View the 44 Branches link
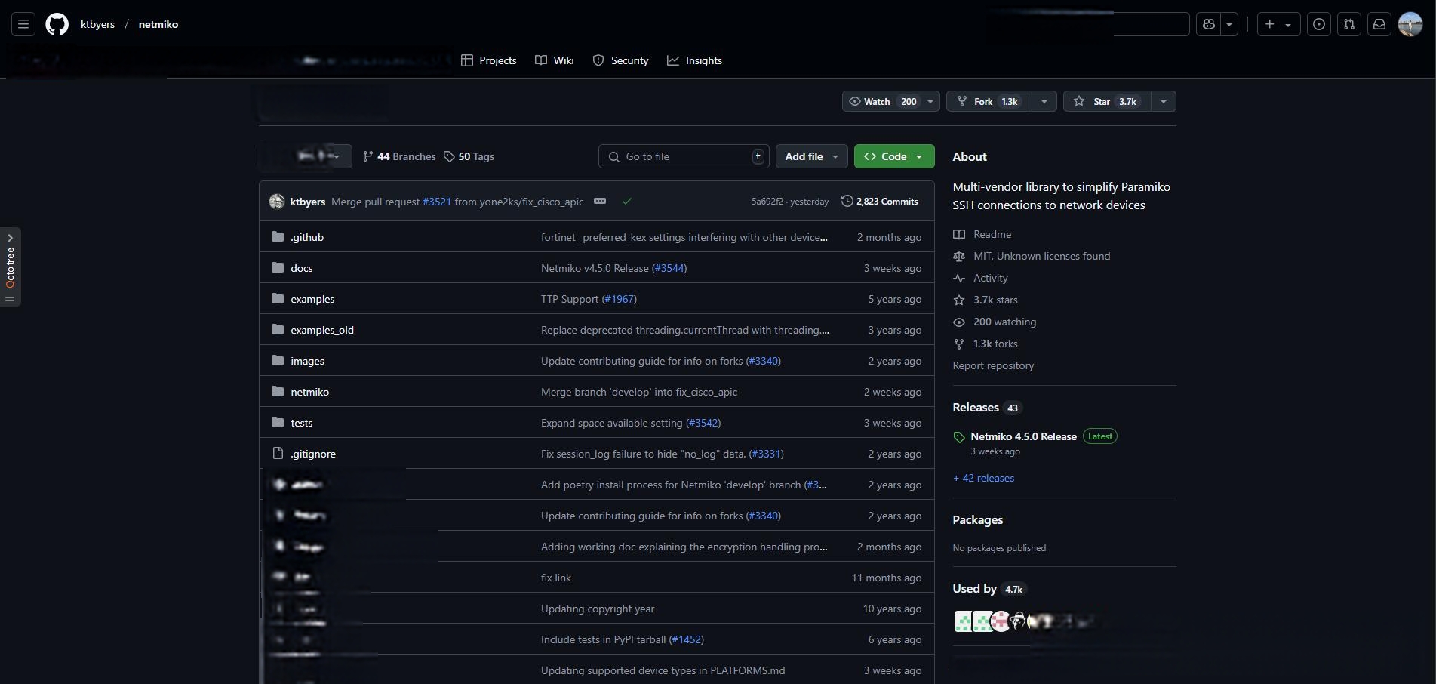The image size is (1436, 684). (x=399, y=156)
